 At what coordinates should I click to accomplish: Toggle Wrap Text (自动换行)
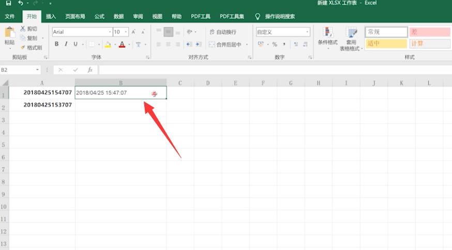click(x=222, y=32)
